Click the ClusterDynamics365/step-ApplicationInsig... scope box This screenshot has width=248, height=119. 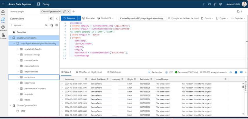143,18
